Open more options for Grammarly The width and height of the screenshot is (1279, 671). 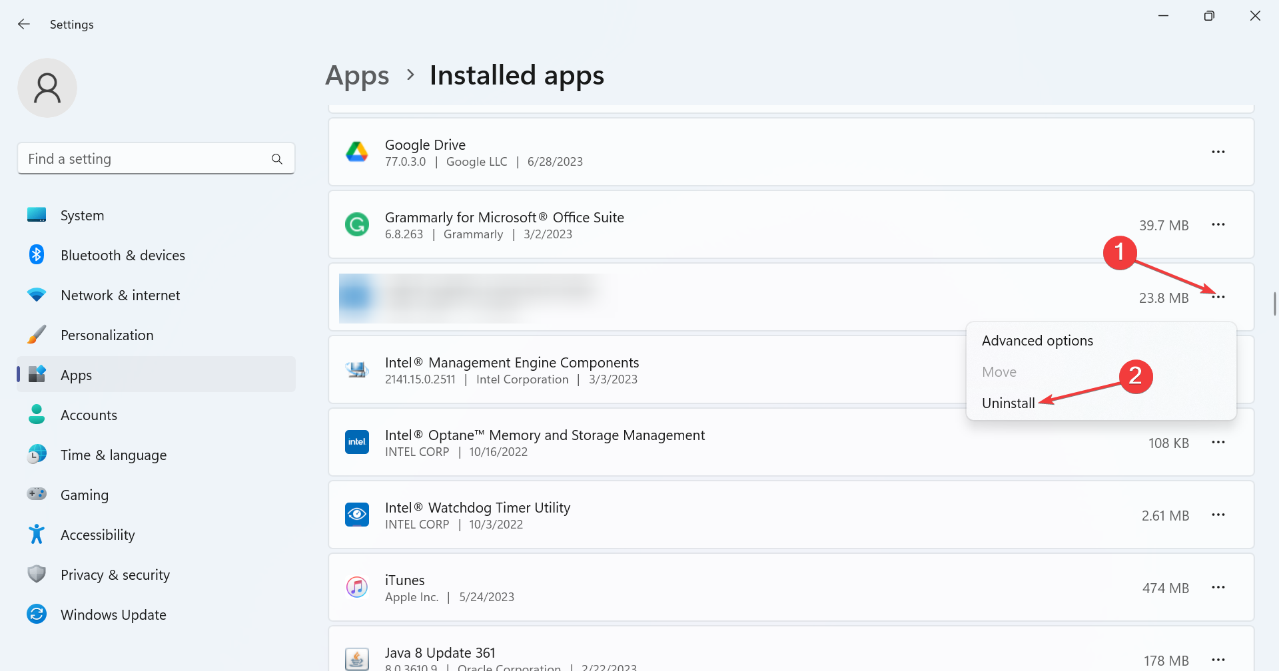point(1218,224)
